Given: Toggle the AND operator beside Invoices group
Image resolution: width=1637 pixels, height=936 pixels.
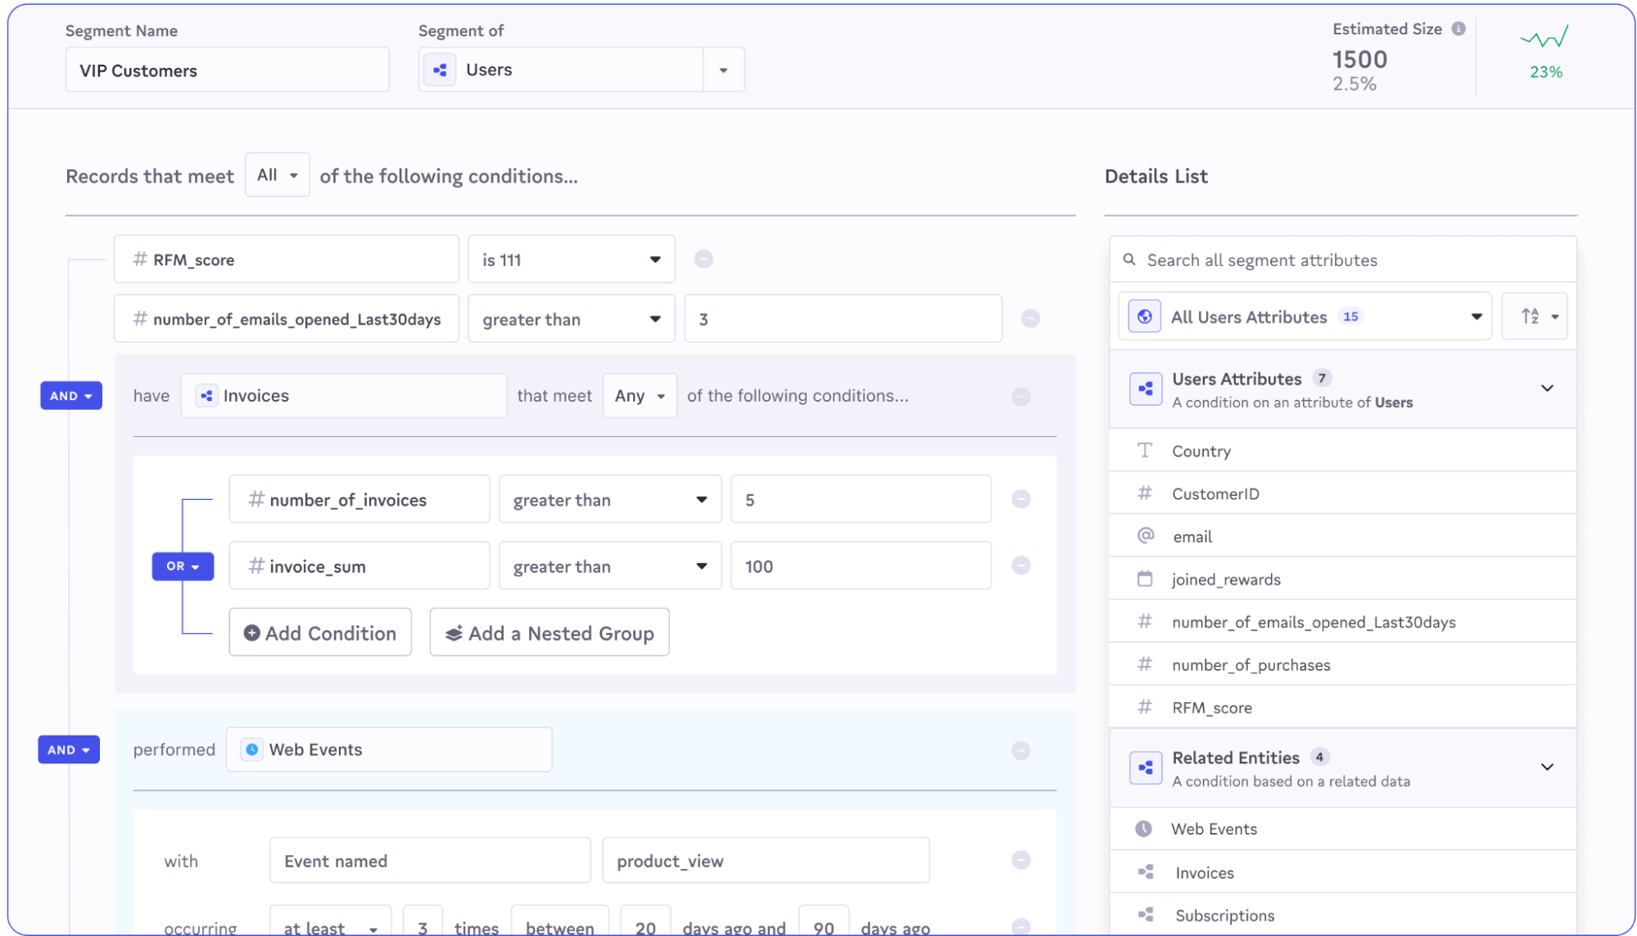Looking at the screenshot, I should (x=71, y=396).
